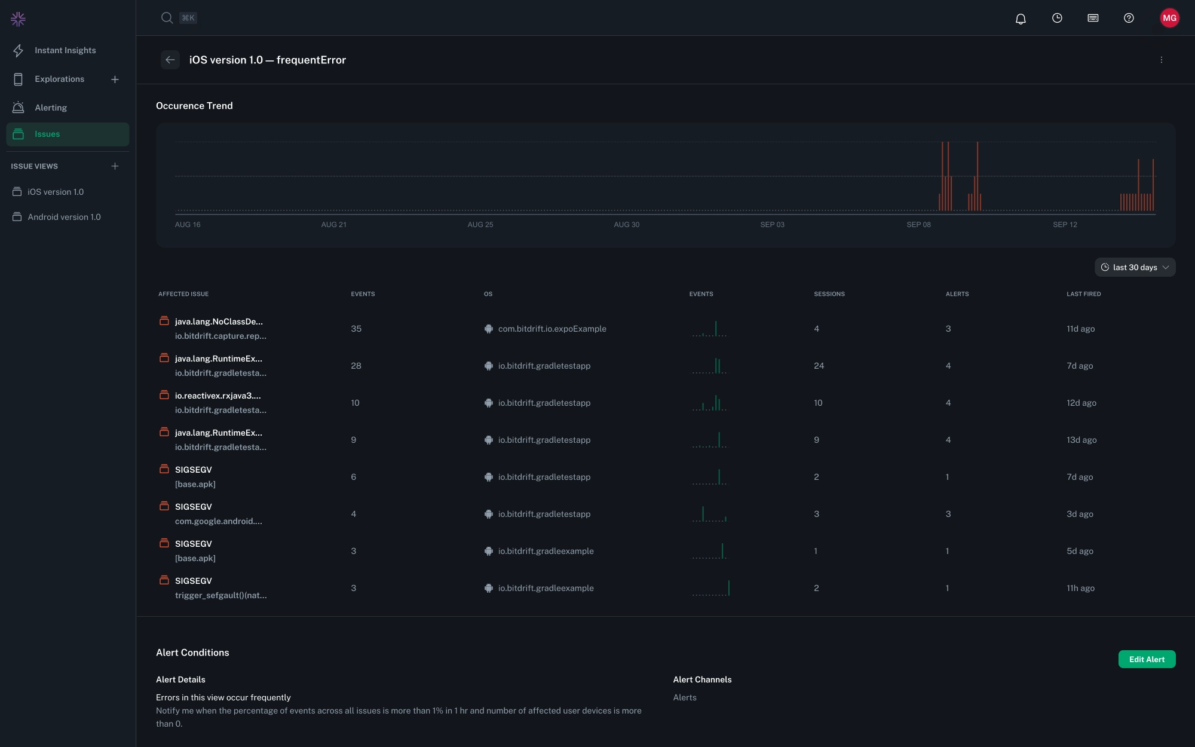1195x747 pixels.
Task: Open the iOS version 1.0 issue view
Action: click(56, 192)
